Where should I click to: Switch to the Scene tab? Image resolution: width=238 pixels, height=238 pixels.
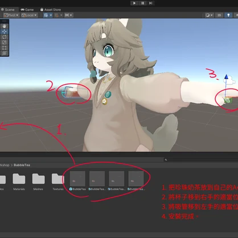(x=8, y=10)
